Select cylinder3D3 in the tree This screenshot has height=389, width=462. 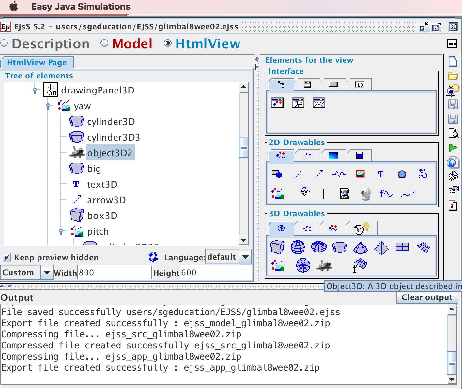click(x=113, y=137)
